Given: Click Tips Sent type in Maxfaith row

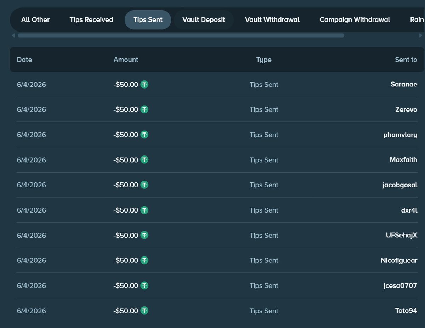Looking at the screenshot, I should tap(264, 160).
